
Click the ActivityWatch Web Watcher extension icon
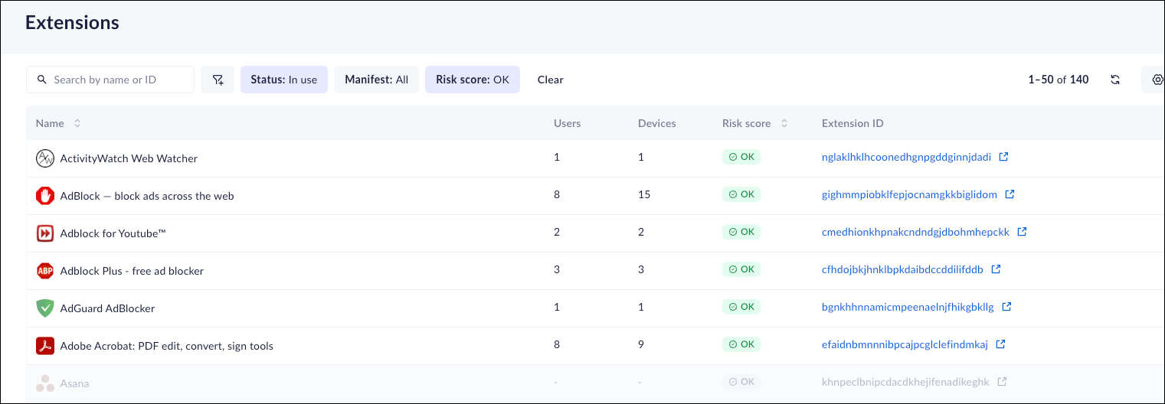(45, 158)
